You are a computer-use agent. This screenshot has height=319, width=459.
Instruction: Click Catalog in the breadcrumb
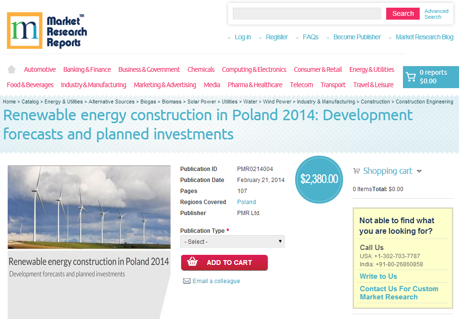pyautogui.click(x=30, y=102)
